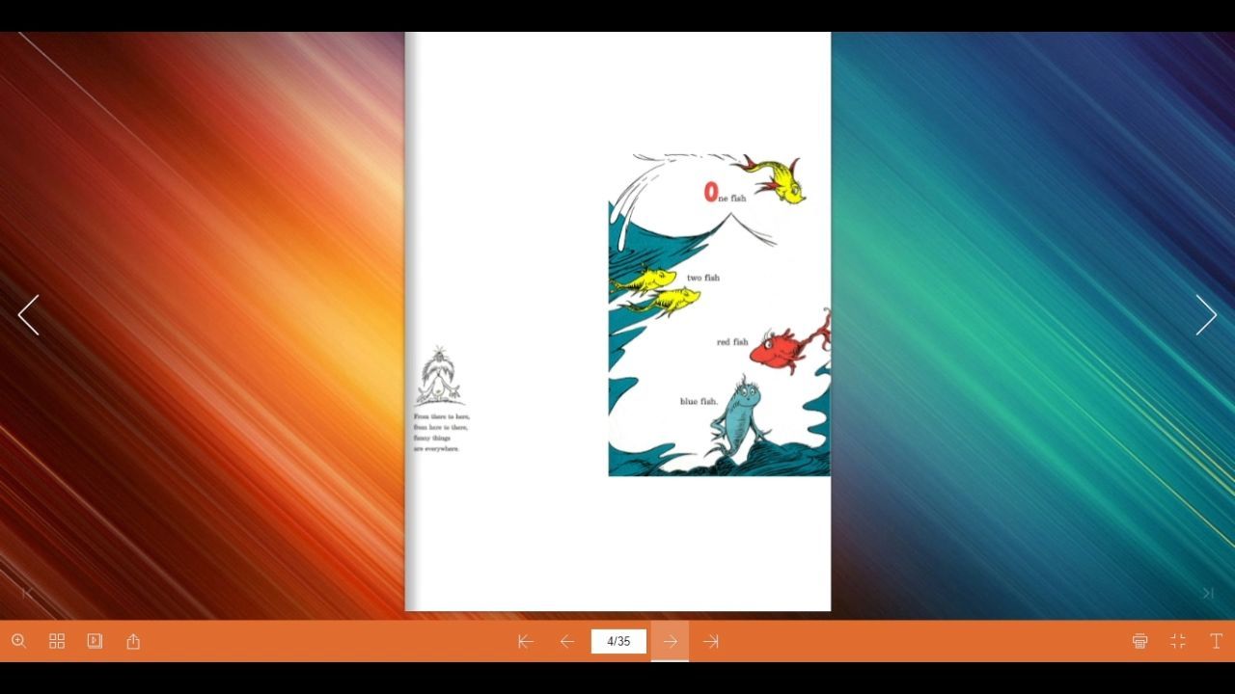Click faint first-page marker at left edge
Screen dimensions: 1235x694
click(x=27, y=593)
